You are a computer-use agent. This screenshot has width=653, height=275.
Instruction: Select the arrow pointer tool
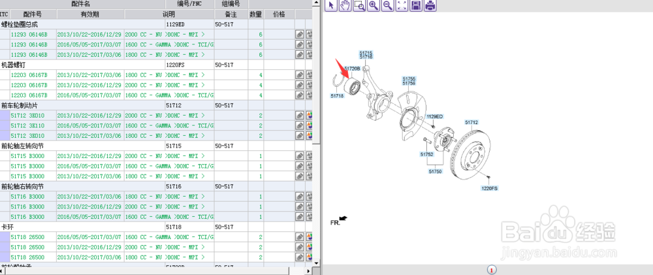(331, 5)
